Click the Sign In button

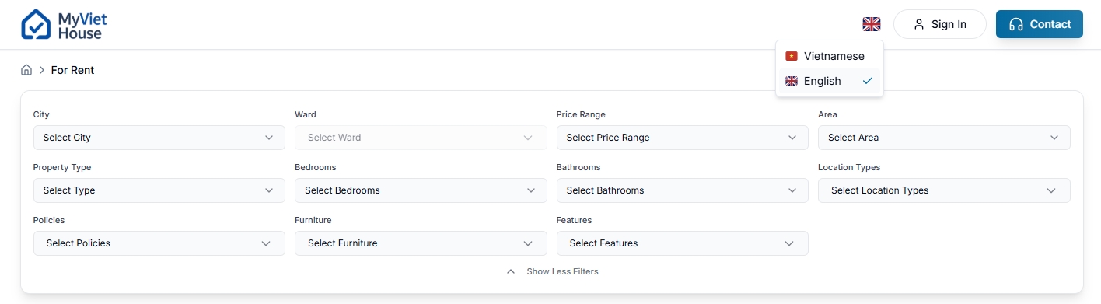click(939, 24)
